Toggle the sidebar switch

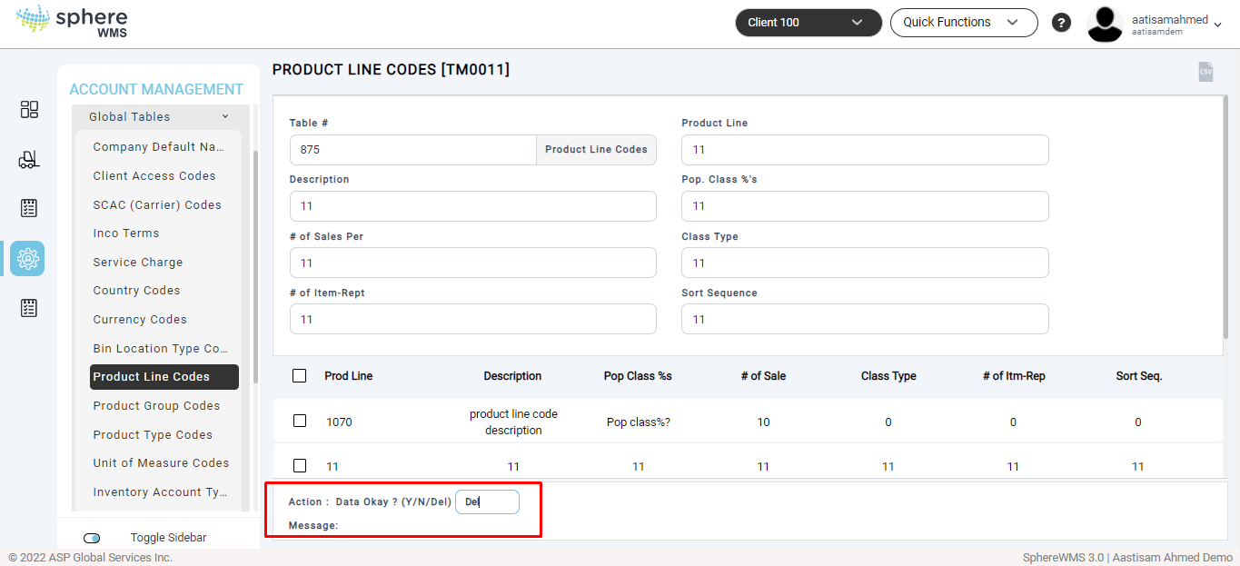(x=92, y=538)
